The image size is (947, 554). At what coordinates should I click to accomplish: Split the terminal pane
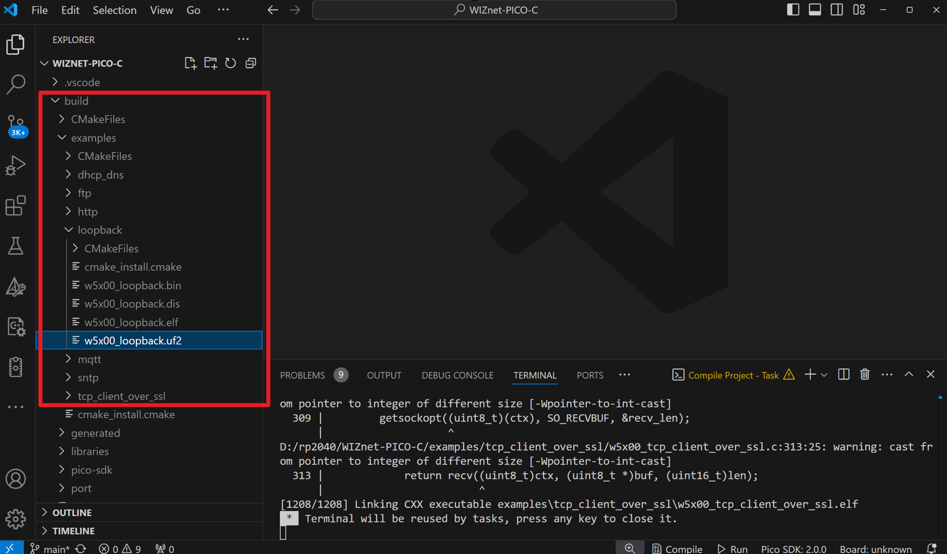pyautogui.click(x=844, y=374)
